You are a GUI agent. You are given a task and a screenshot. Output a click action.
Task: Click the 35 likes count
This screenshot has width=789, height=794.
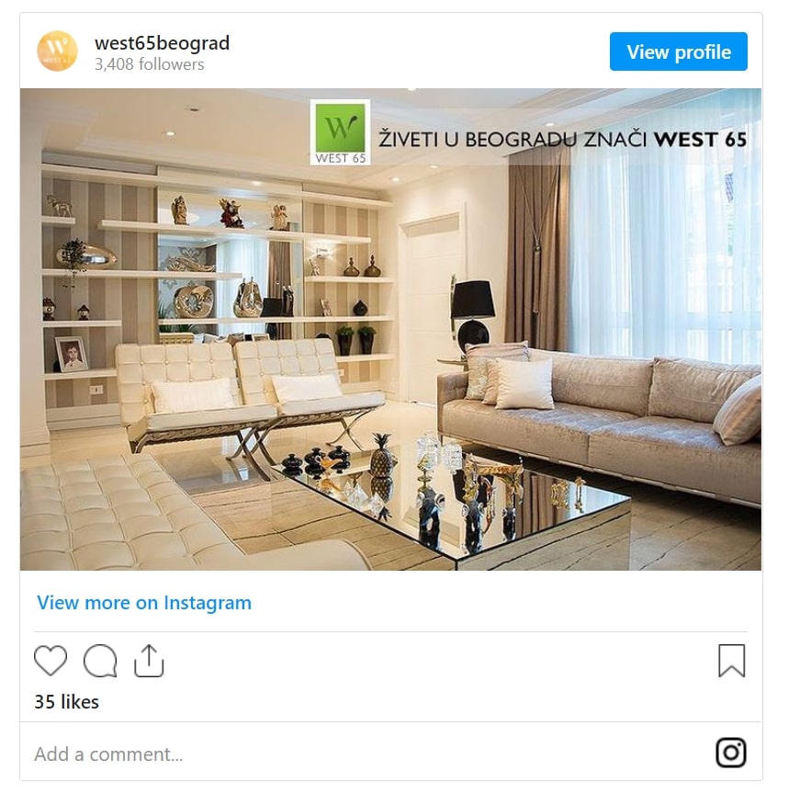[67, 702]
